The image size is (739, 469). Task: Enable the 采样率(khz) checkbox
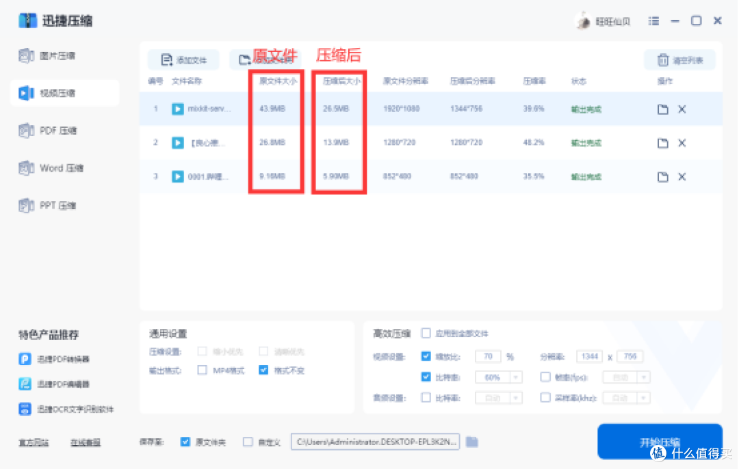545,398
